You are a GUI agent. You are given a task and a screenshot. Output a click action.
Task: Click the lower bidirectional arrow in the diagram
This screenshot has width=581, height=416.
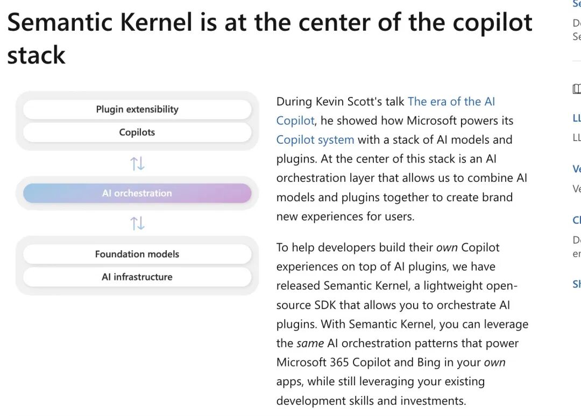pos(137,223)
